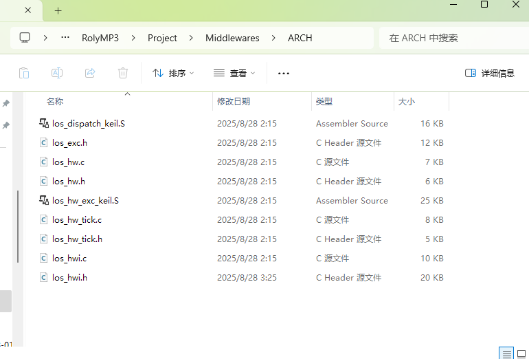Click the los_hw.c file icon
Viewport: 529px width, 359px height.
(x=43, y=162)
